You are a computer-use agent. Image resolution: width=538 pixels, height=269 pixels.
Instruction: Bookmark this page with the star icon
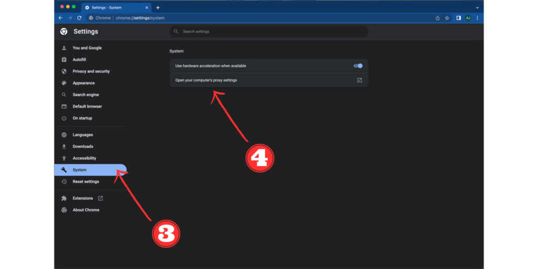447,18
